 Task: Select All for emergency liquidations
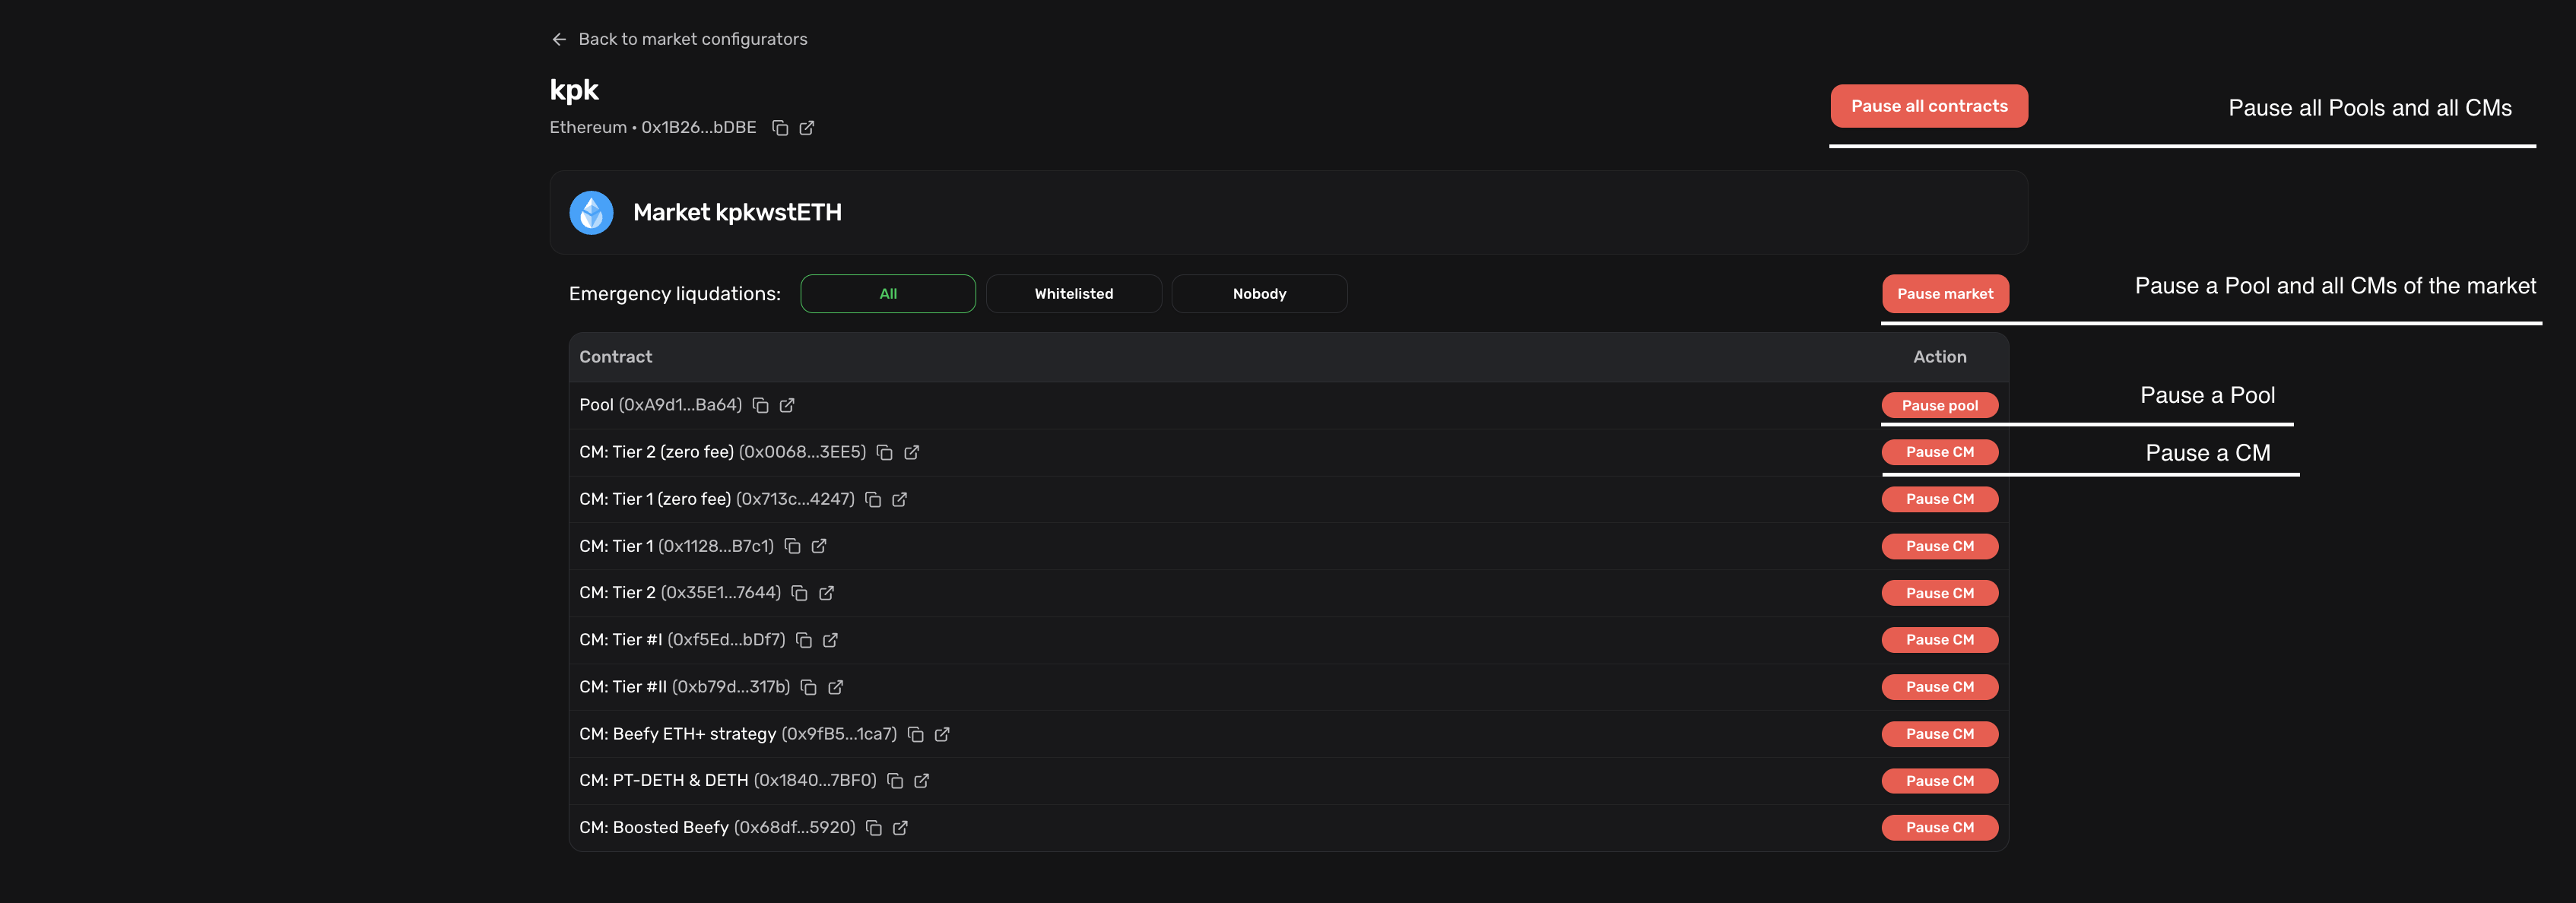(x=887, y=294)
